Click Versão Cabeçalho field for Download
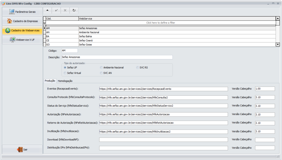282x160 pixels. pos(265,140)
